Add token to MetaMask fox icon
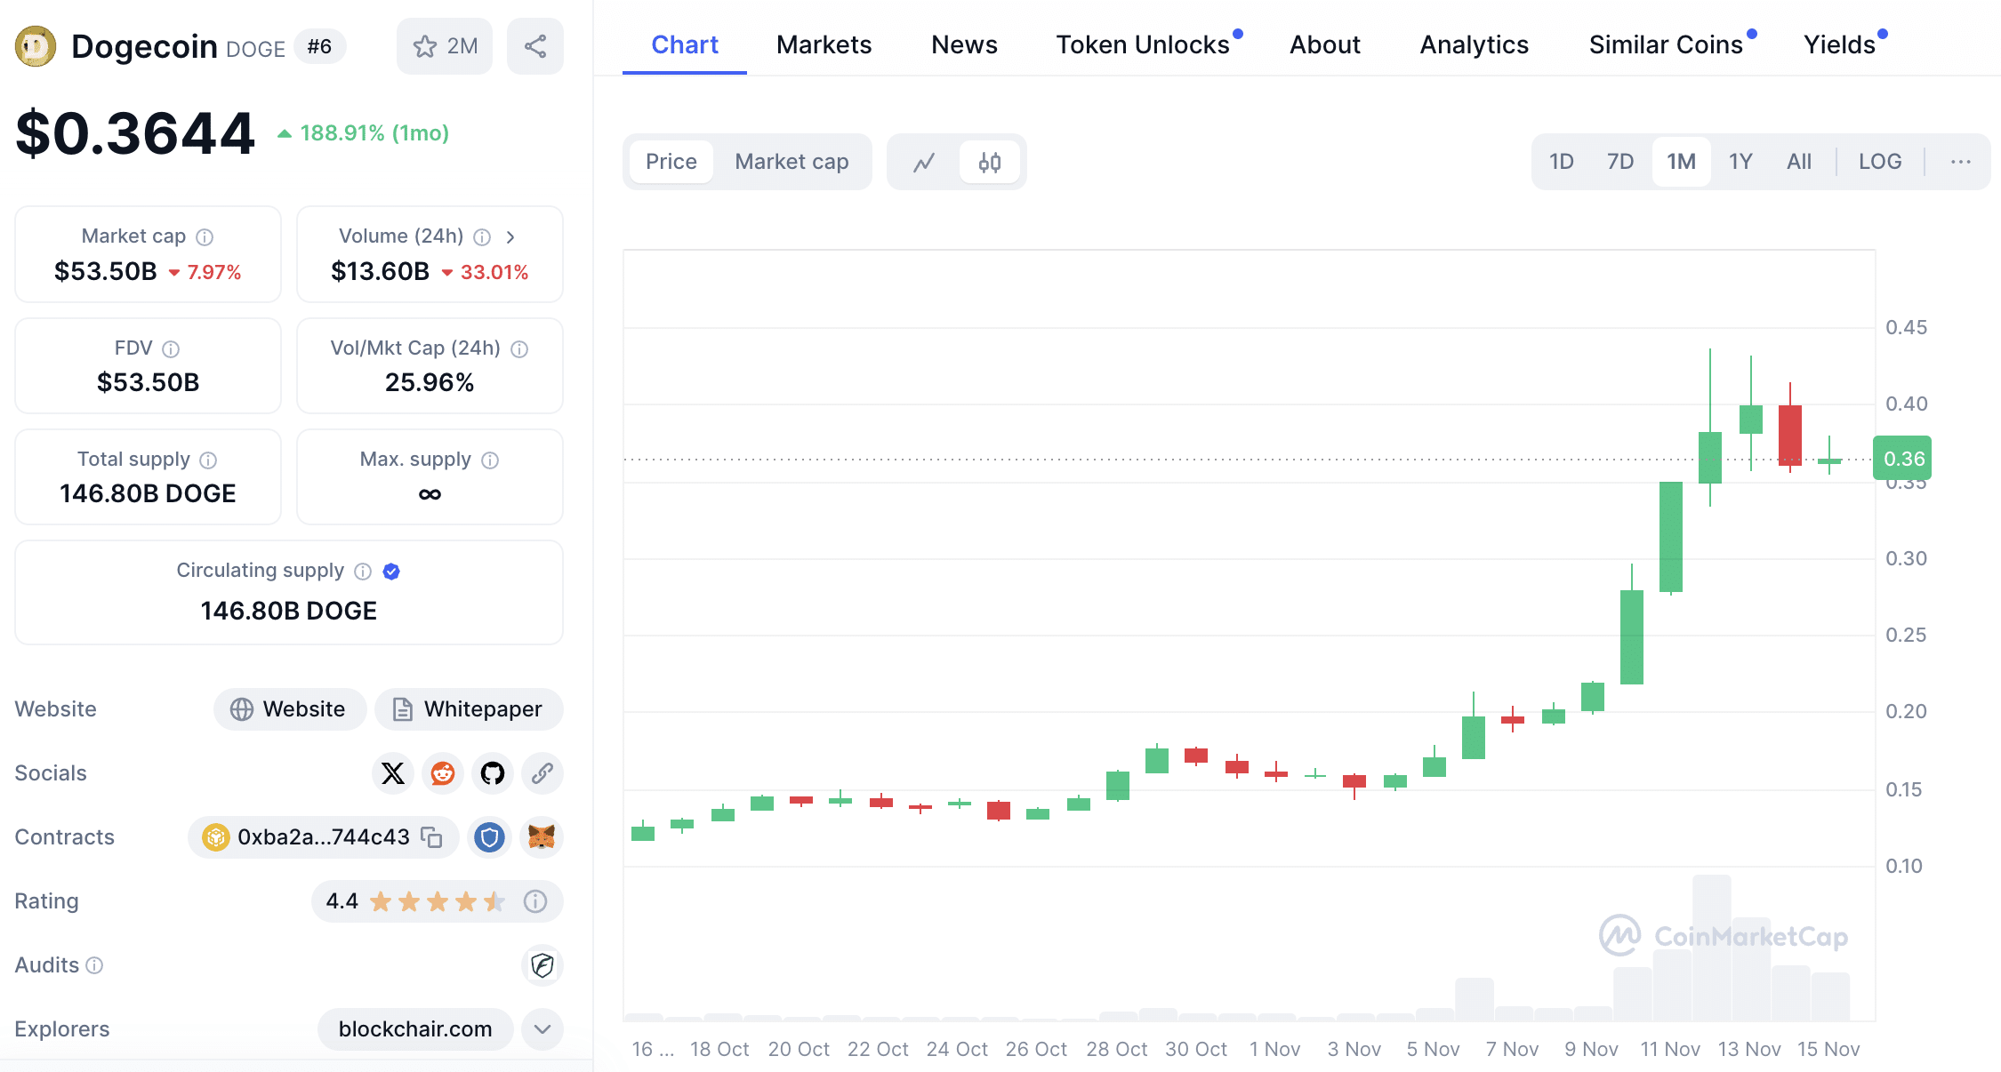The height and width of the screenshot is (1072, 2001). 542,837
